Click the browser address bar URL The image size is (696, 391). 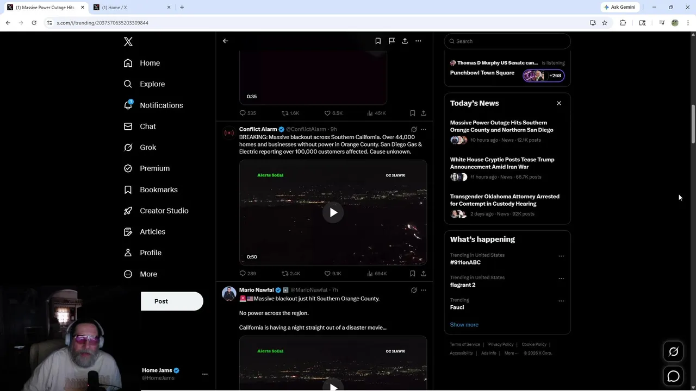103,23
